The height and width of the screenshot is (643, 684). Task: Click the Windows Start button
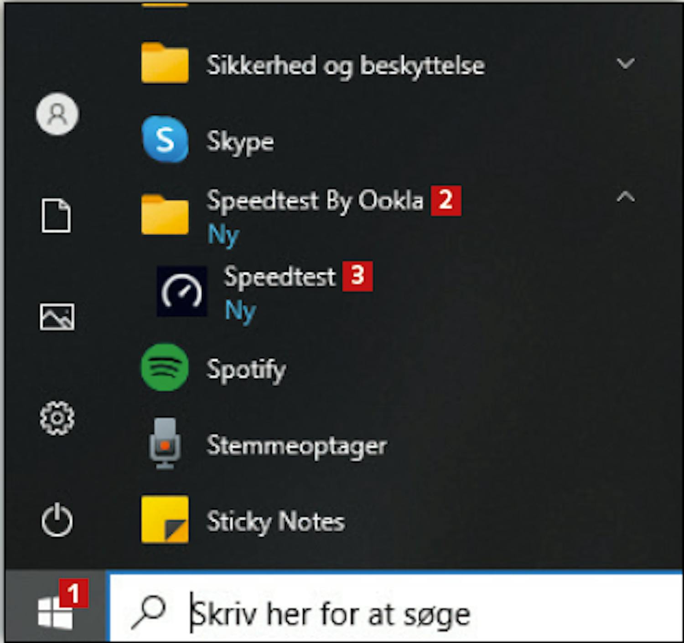click(55, 612)
